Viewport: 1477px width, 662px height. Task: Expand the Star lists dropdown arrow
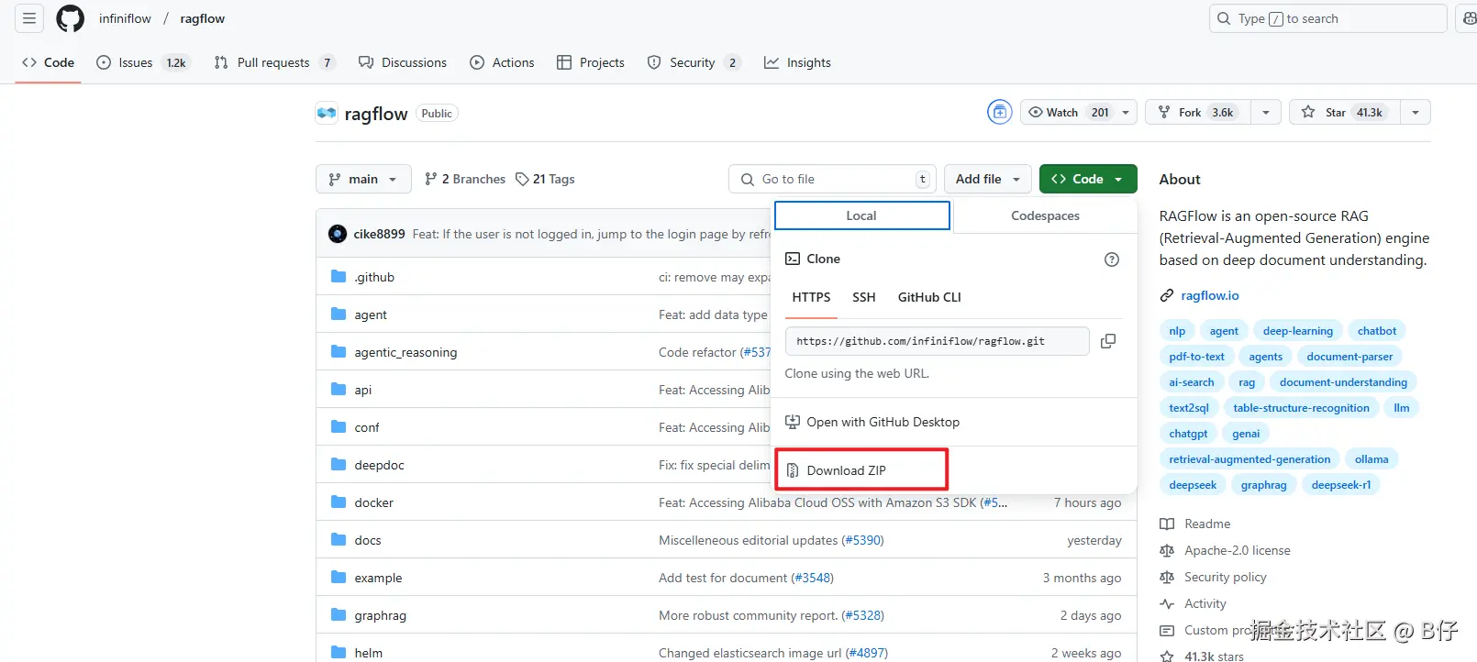pyautogui.click(x=1416, y=112)
